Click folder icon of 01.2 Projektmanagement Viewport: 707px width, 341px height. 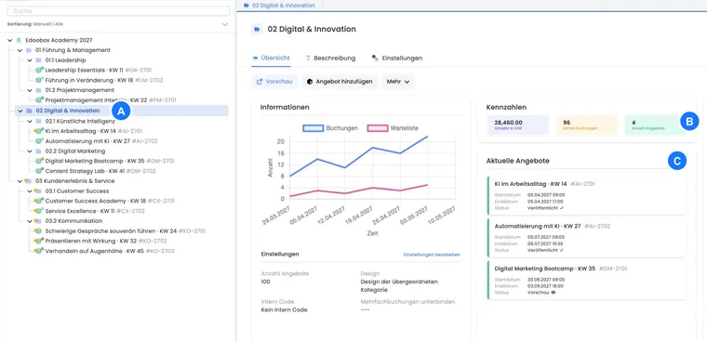click(x=39, y=90)
